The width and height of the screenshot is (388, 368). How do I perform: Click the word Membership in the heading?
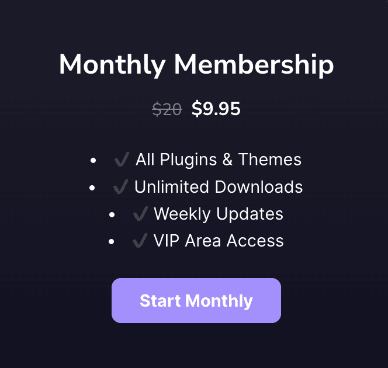coord(254,64)
